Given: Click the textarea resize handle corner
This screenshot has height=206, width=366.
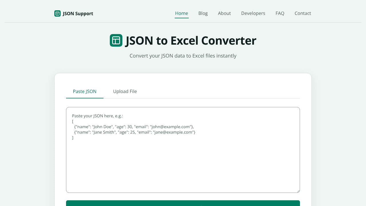Looking at the screenshot, I should [x=298, y=191].
